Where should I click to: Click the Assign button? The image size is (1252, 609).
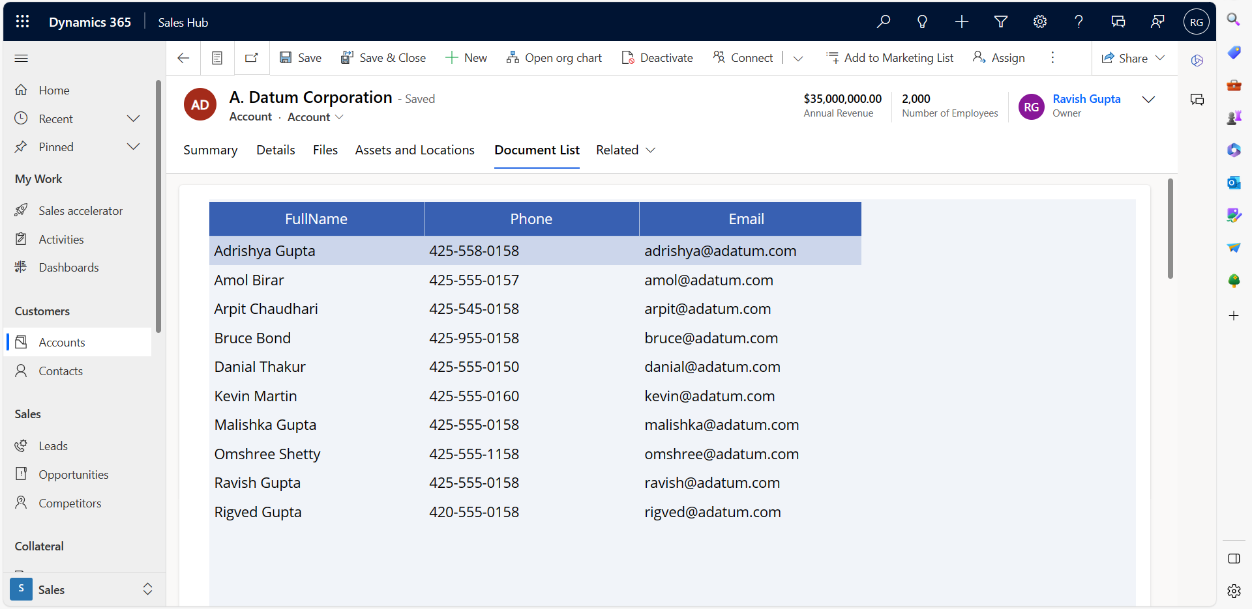[999, 58]
